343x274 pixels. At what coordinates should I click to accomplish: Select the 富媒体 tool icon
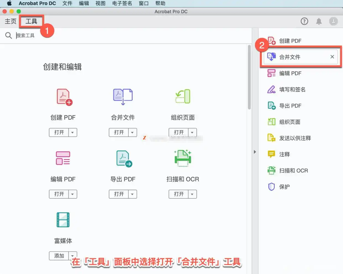tap(63, 220)
